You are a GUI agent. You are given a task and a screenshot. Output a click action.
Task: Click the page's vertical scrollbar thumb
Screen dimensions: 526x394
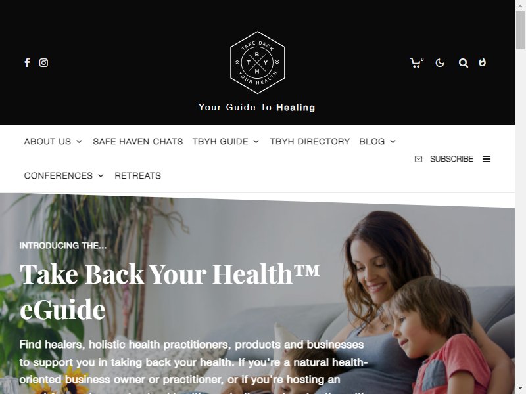click(520, 30)
